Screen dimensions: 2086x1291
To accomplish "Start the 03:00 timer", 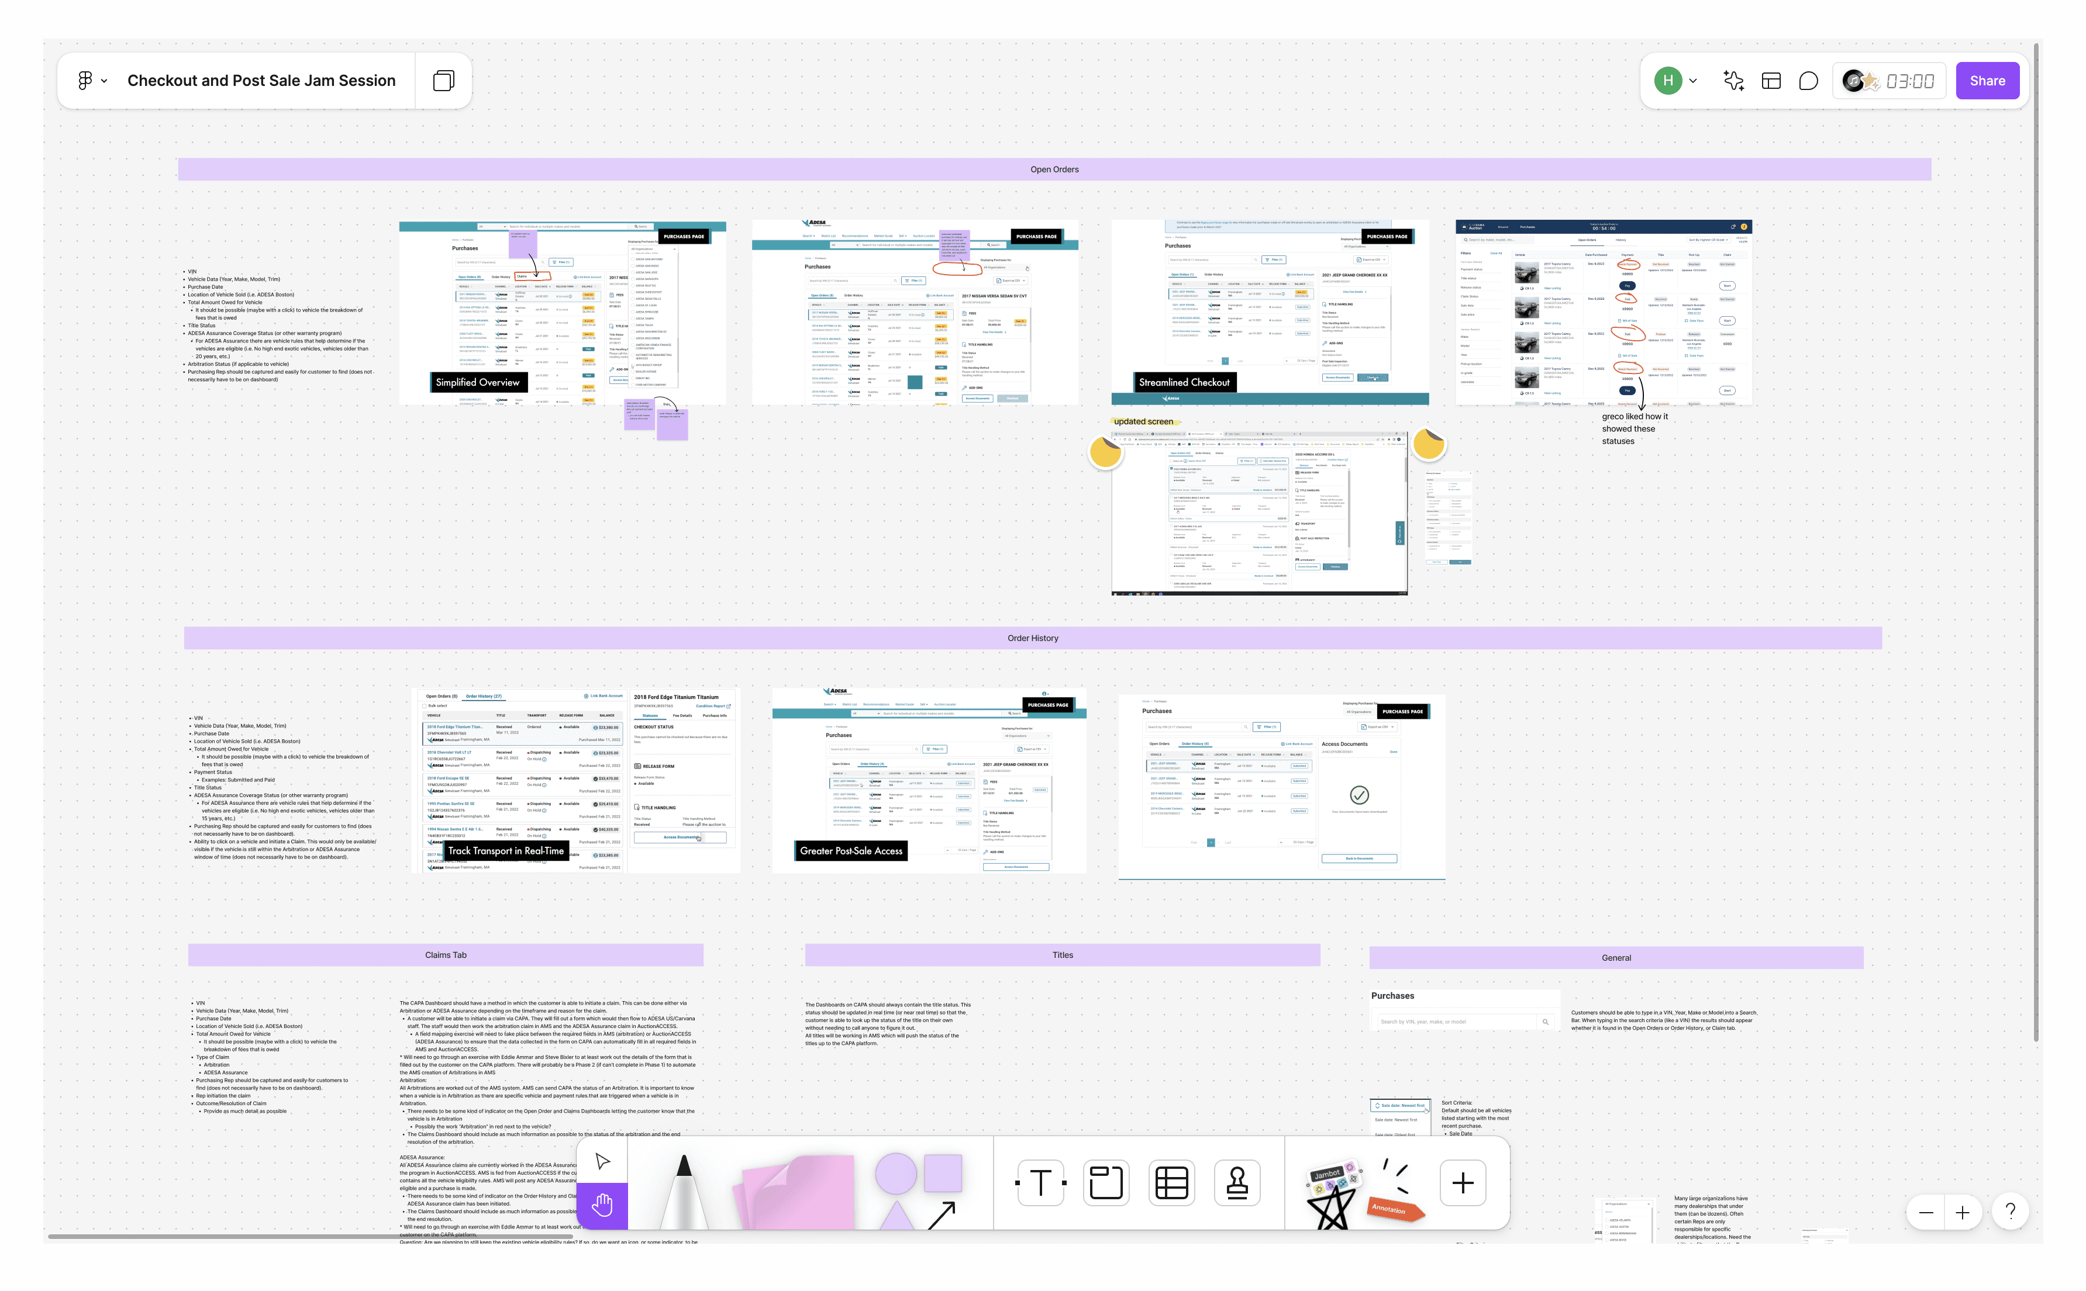I will [1910, 81].
